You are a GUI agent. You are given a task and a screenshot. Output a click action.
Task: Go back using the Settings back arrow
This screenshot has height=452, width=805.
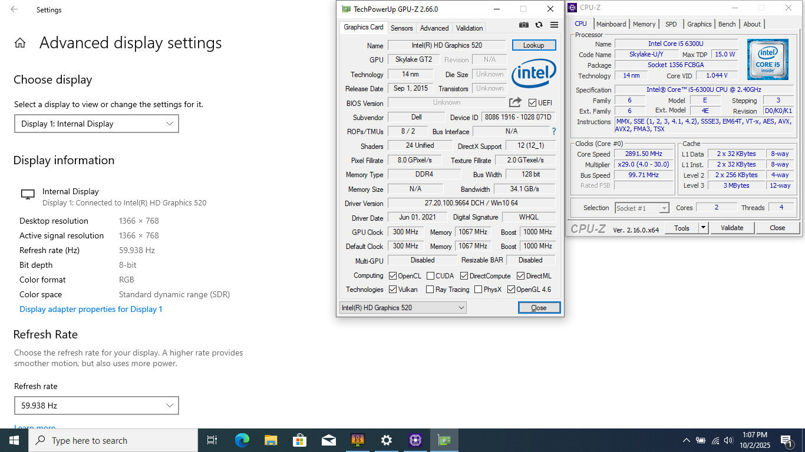(x=14, y=9)
